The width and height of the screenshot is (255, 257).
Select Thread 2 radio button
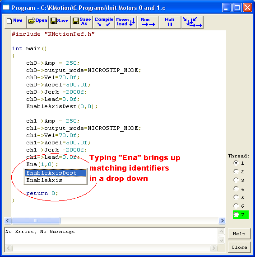pyautogui.click(x=236, y=171)
